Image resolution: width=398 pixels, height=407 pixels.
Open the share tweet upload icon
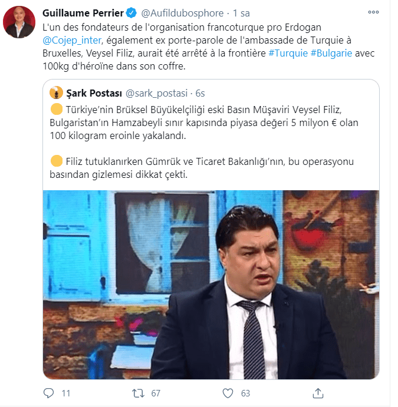pyautogui.click(x=318, y=393)
